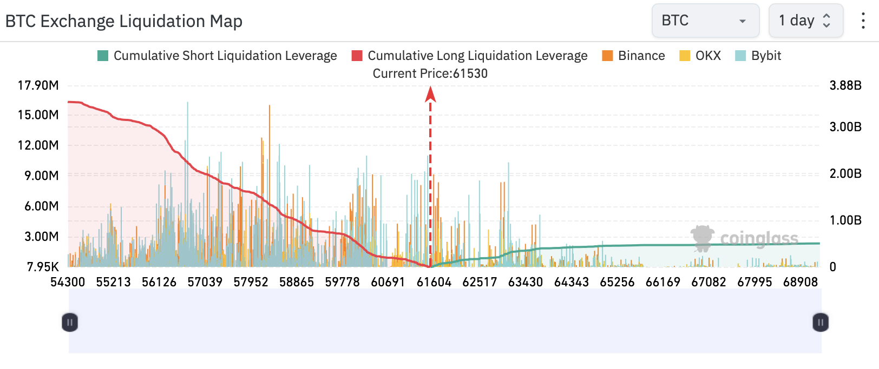
Task: Grab the left range slider handle
Action: click(x=70, y=323)
